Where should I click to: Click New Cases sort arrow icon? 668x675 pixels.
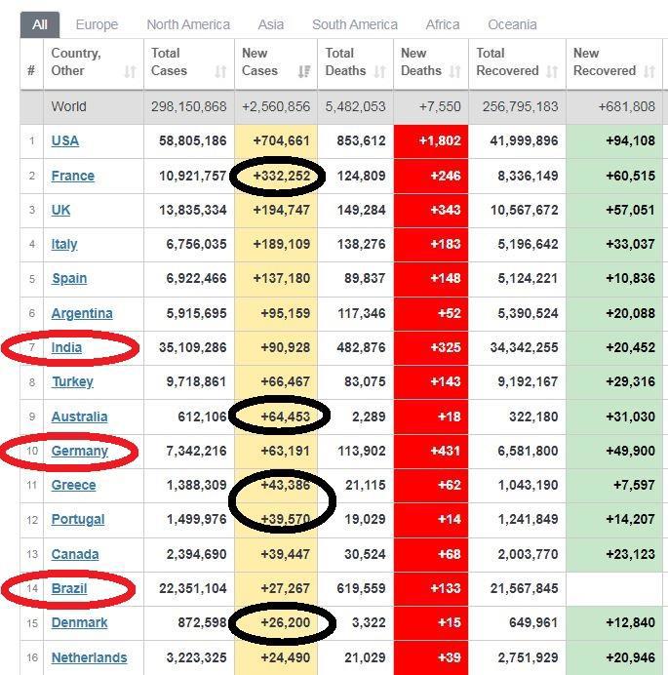point(304,71)
